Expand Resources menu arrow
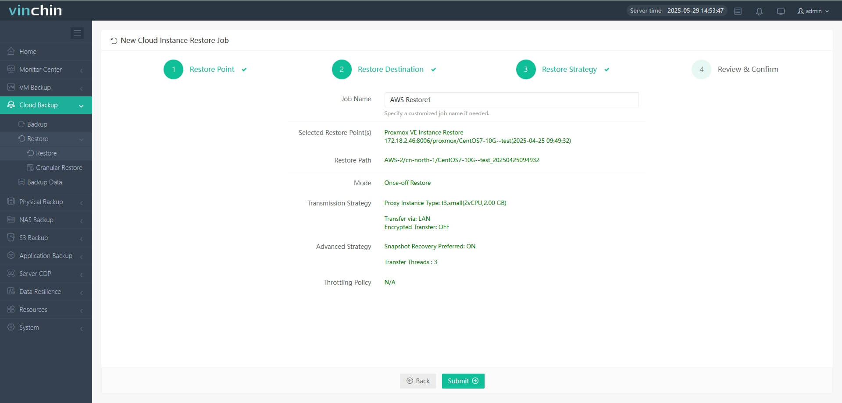The height and width of the screenshot is (403, 842). click(82, 310)
